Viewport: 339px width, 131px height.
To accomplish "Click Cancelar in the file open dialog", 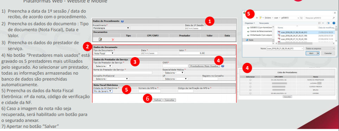I will click(328, 53).
